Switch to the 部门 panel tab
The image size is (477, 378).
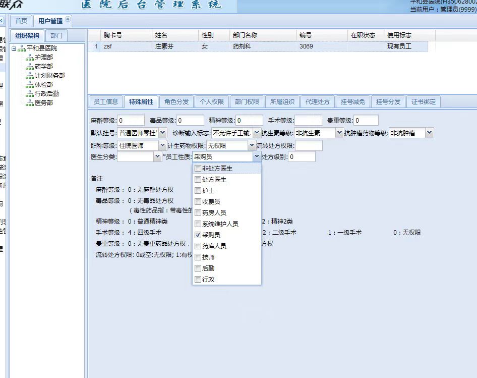(x=56, y=36)
